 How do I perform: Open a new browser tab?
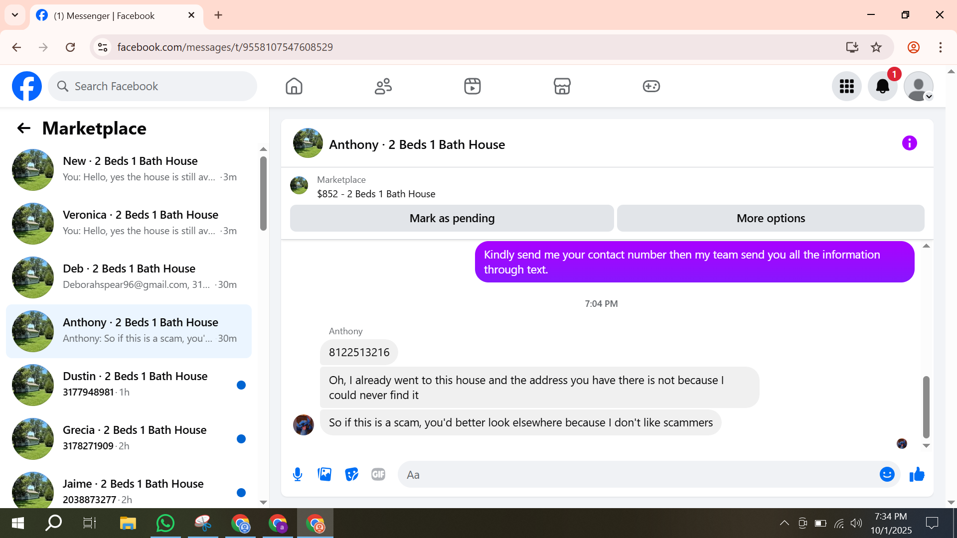[218, 15]
